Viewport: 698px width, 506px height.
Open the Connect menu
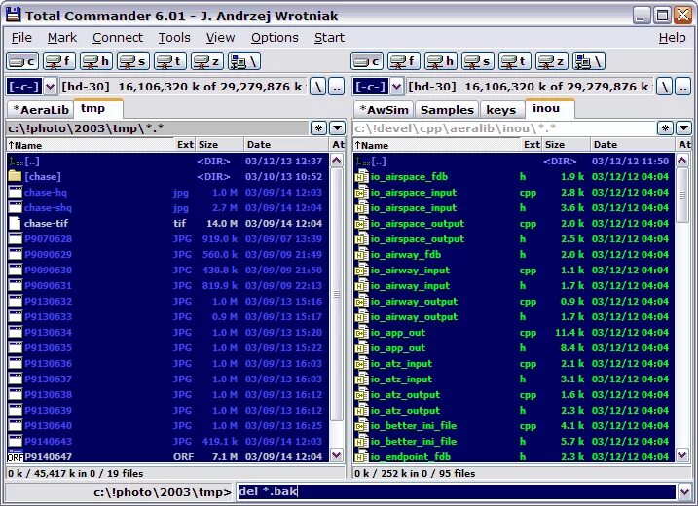pyautogui.click(x=118, y=38)
